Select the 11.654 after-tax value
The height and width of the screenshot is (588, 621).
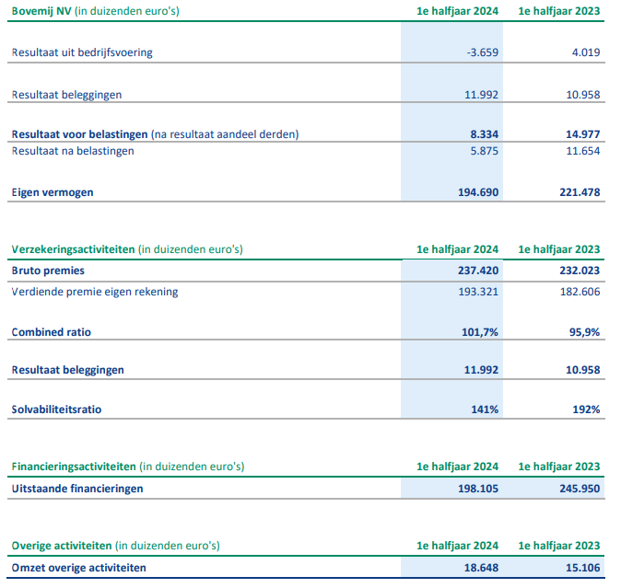pyautogui.click(x=581, y=151)
